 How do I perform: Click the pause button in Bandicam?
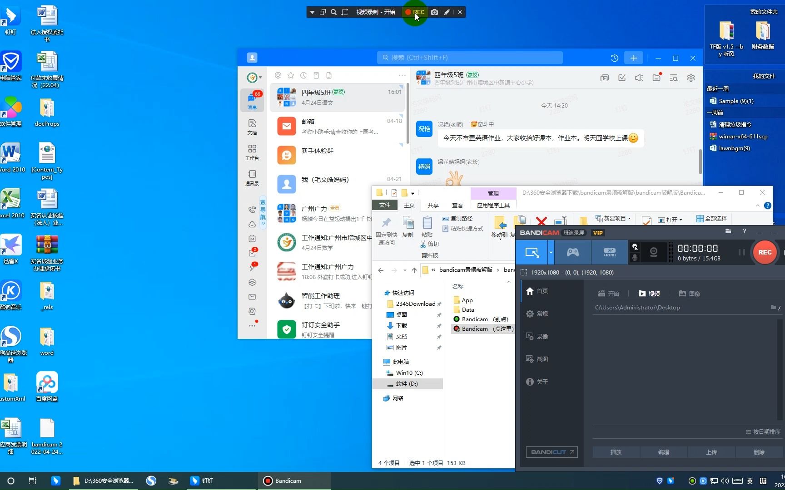(741, 252)
